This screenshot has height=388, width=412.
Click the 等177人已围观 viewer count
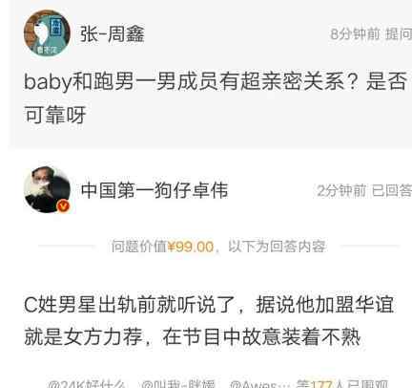click(x=342, y=384)
